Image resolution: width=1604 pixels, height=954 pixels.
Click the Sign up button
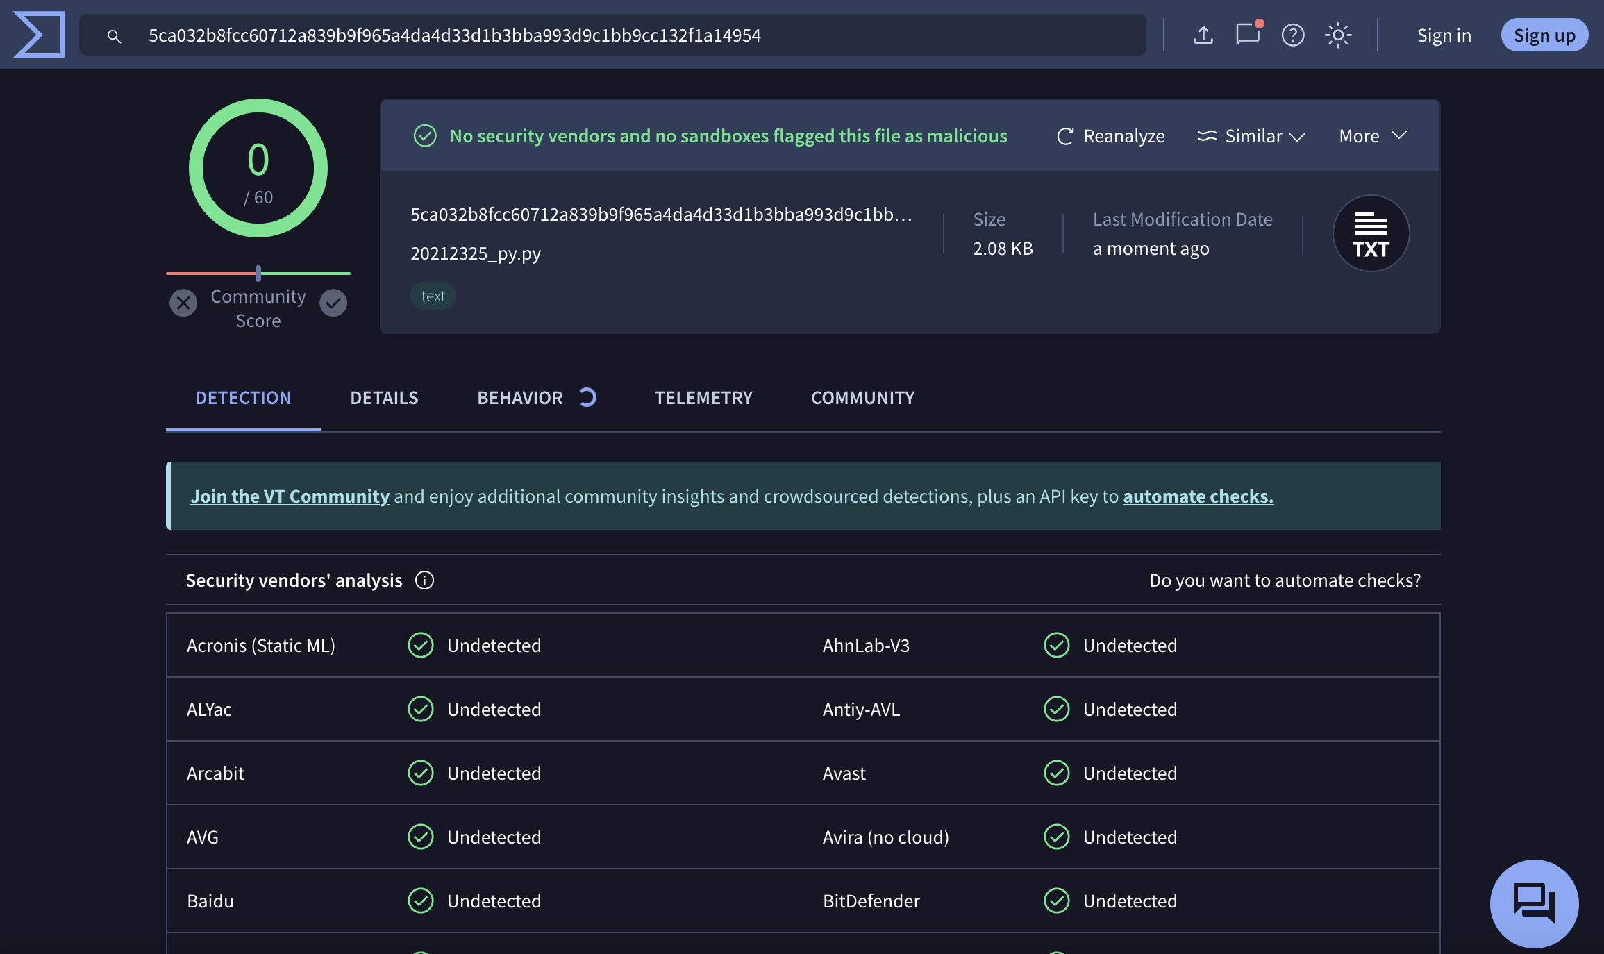[1544, 35]
